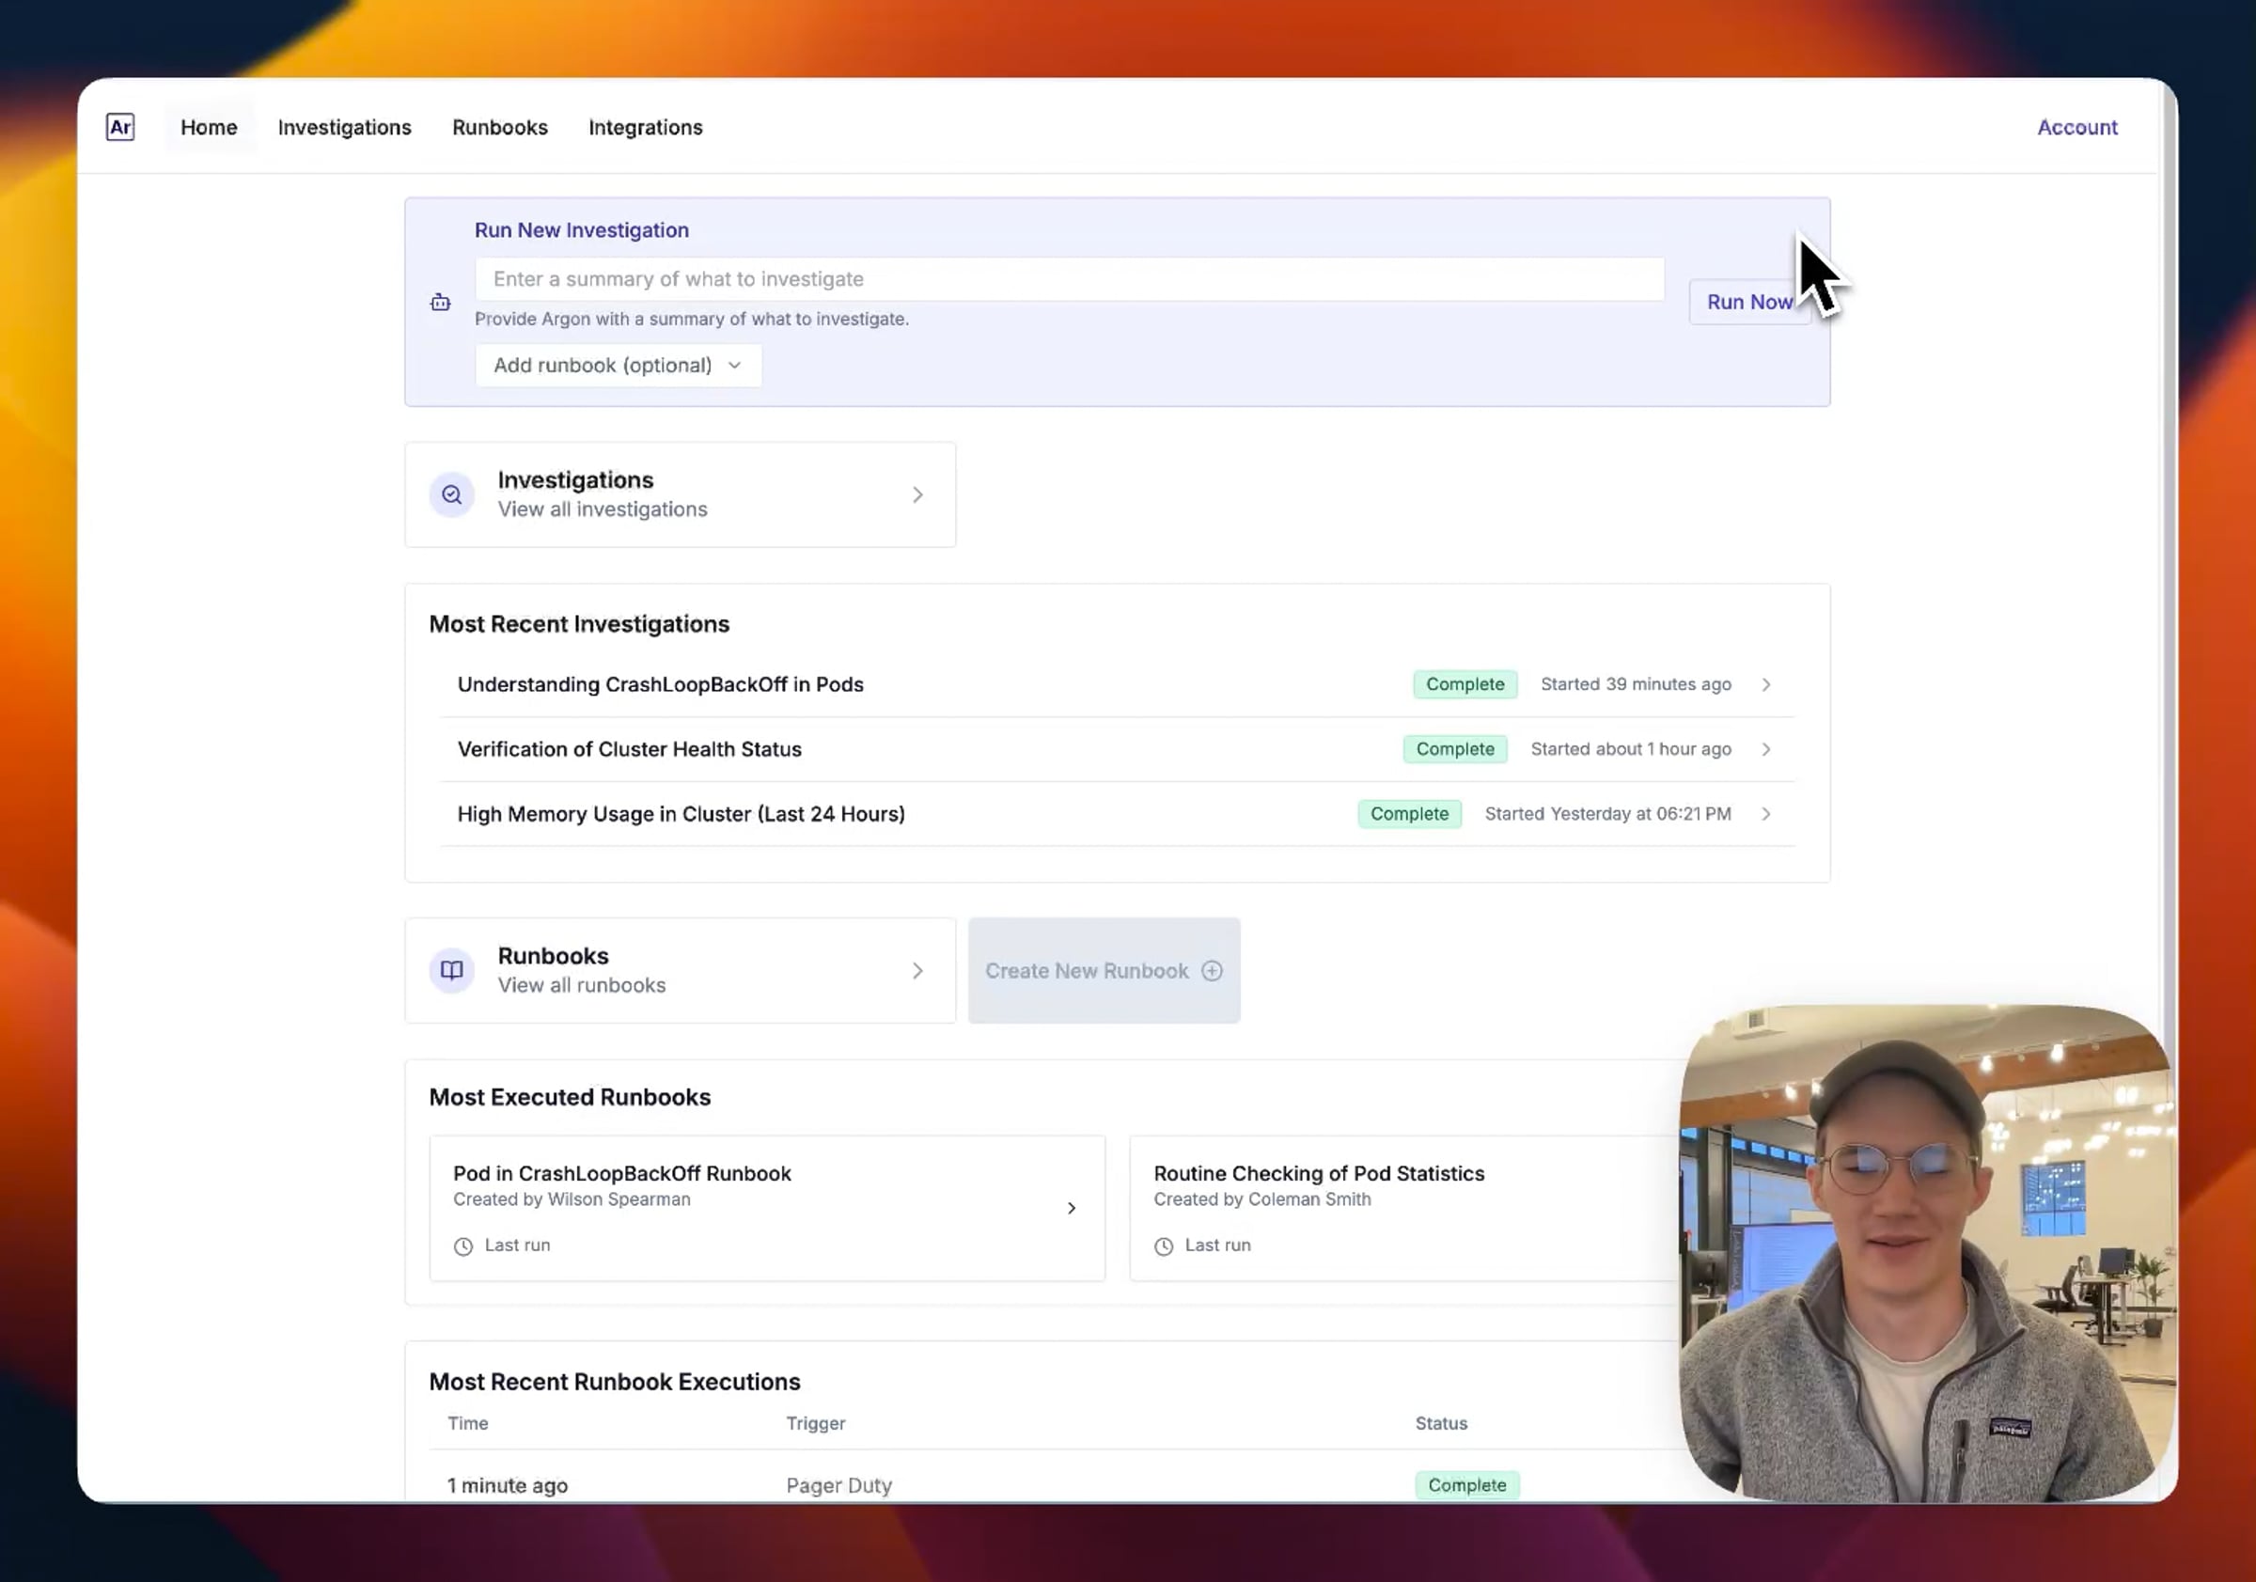The width and height of the screenshot is (2256, 1582).
Task: Click clock icon under Pod in CrashLoopBackOff Runbook
Action: [x=462, y=1245]
